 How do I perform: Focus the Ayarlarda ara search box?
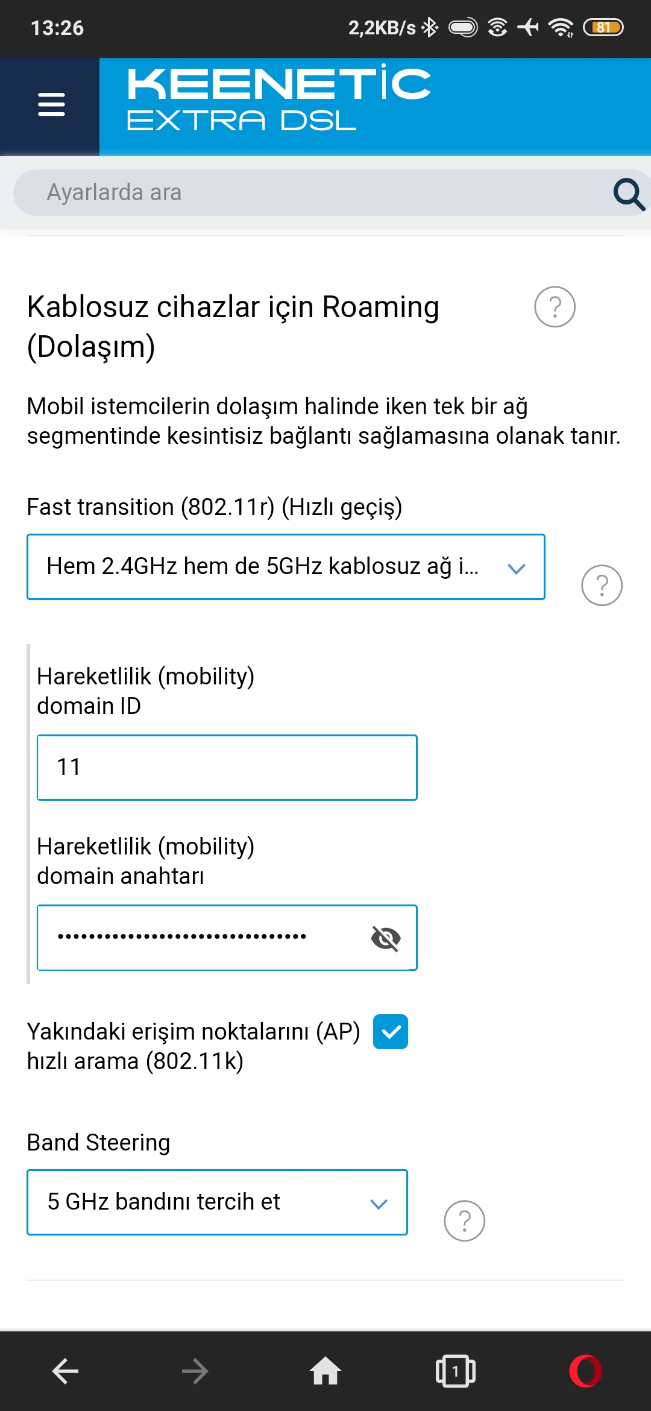313,193
